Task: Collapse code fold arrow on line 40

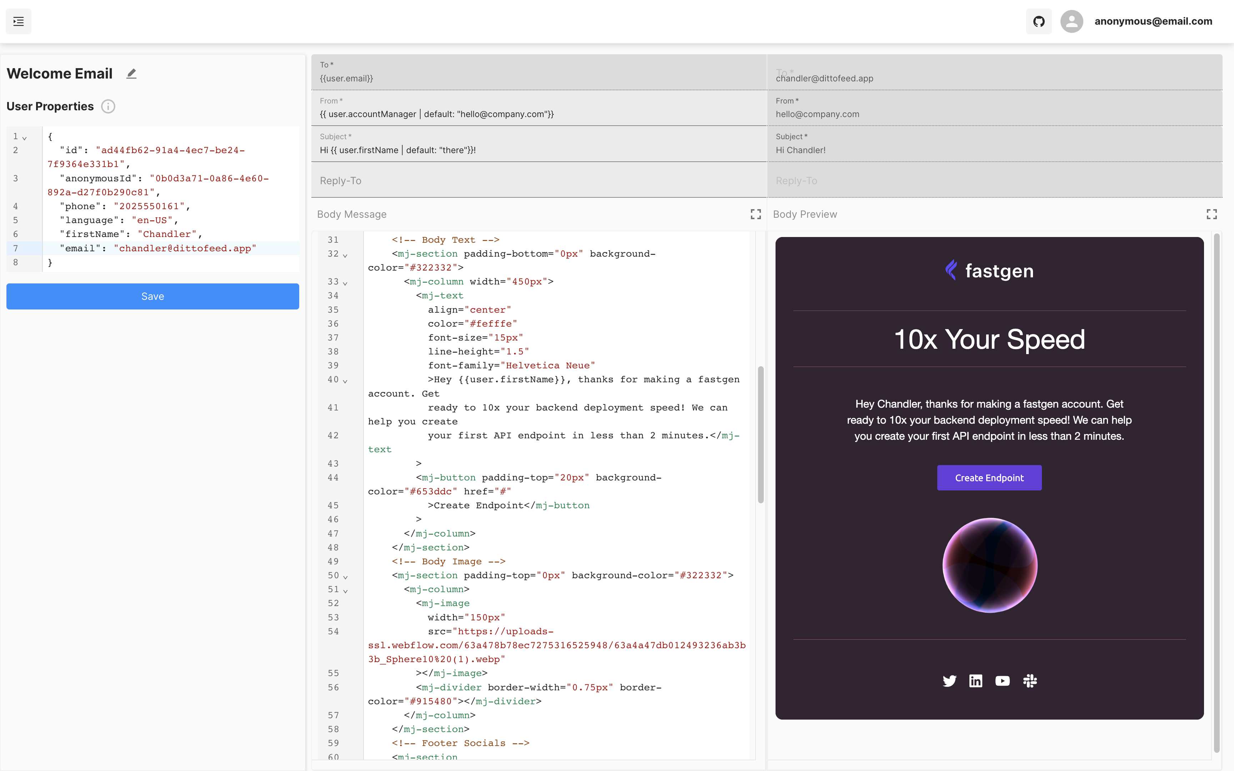Action: (x=345, y=381)
